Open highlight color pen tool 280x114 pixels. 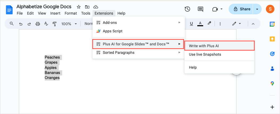209,23
